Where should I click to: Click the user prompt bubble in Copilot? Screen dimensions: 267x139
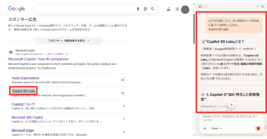pos(234,25)
